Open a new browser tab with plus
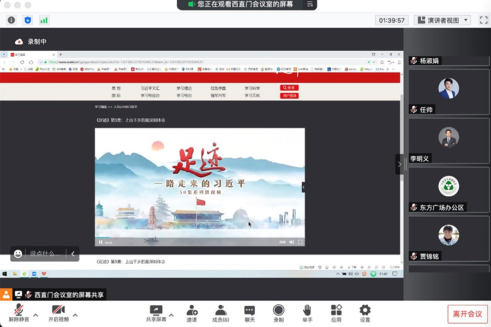 [x=61, y=55]
